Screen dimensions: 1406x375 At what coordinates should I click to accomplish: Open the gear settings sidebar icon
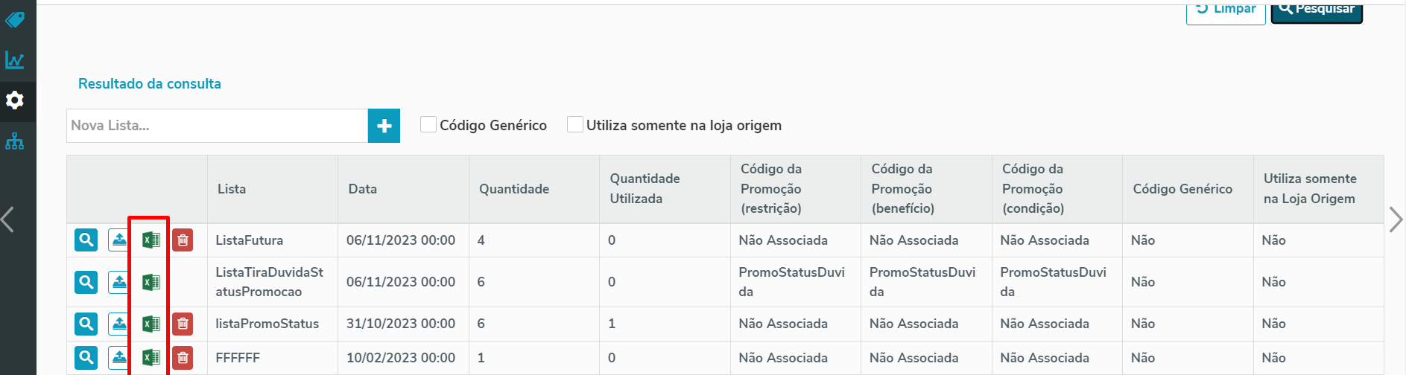(x=15, y=100)
